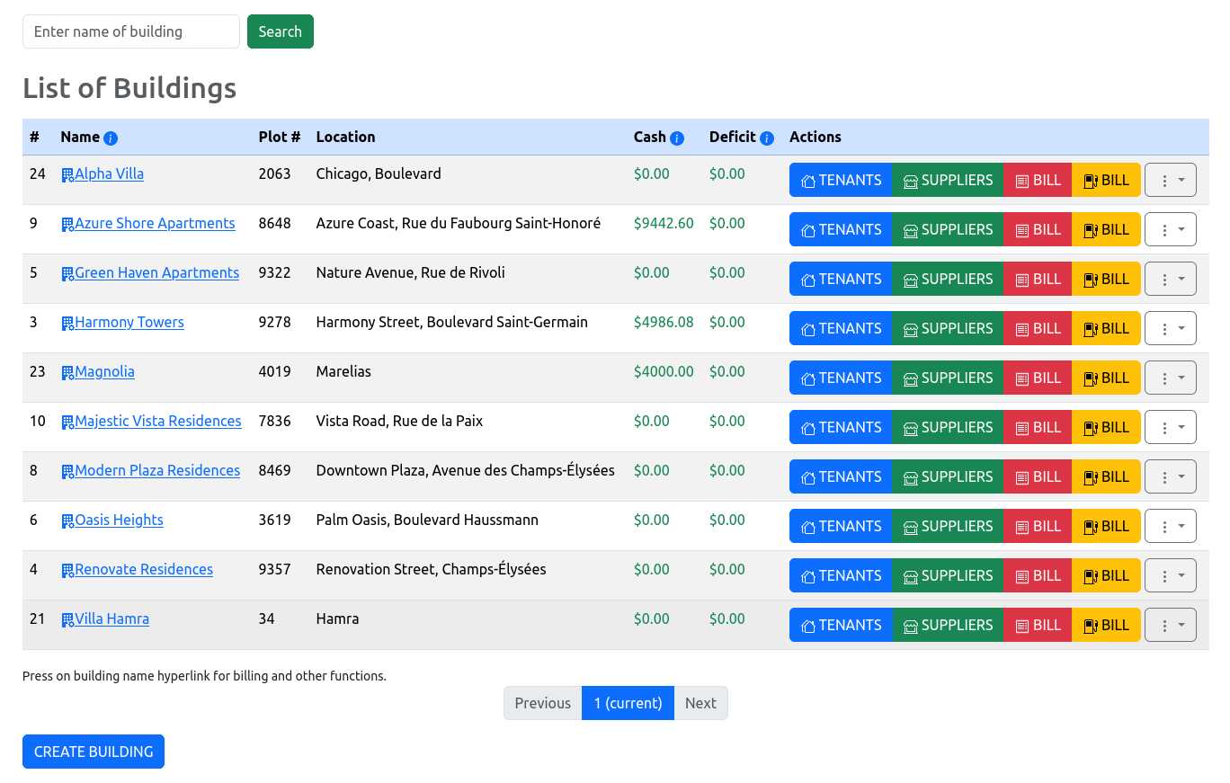Expand more-actions dropdown for Renovate Residences
1230x783 pixels.
click(x=1171, y=575)
